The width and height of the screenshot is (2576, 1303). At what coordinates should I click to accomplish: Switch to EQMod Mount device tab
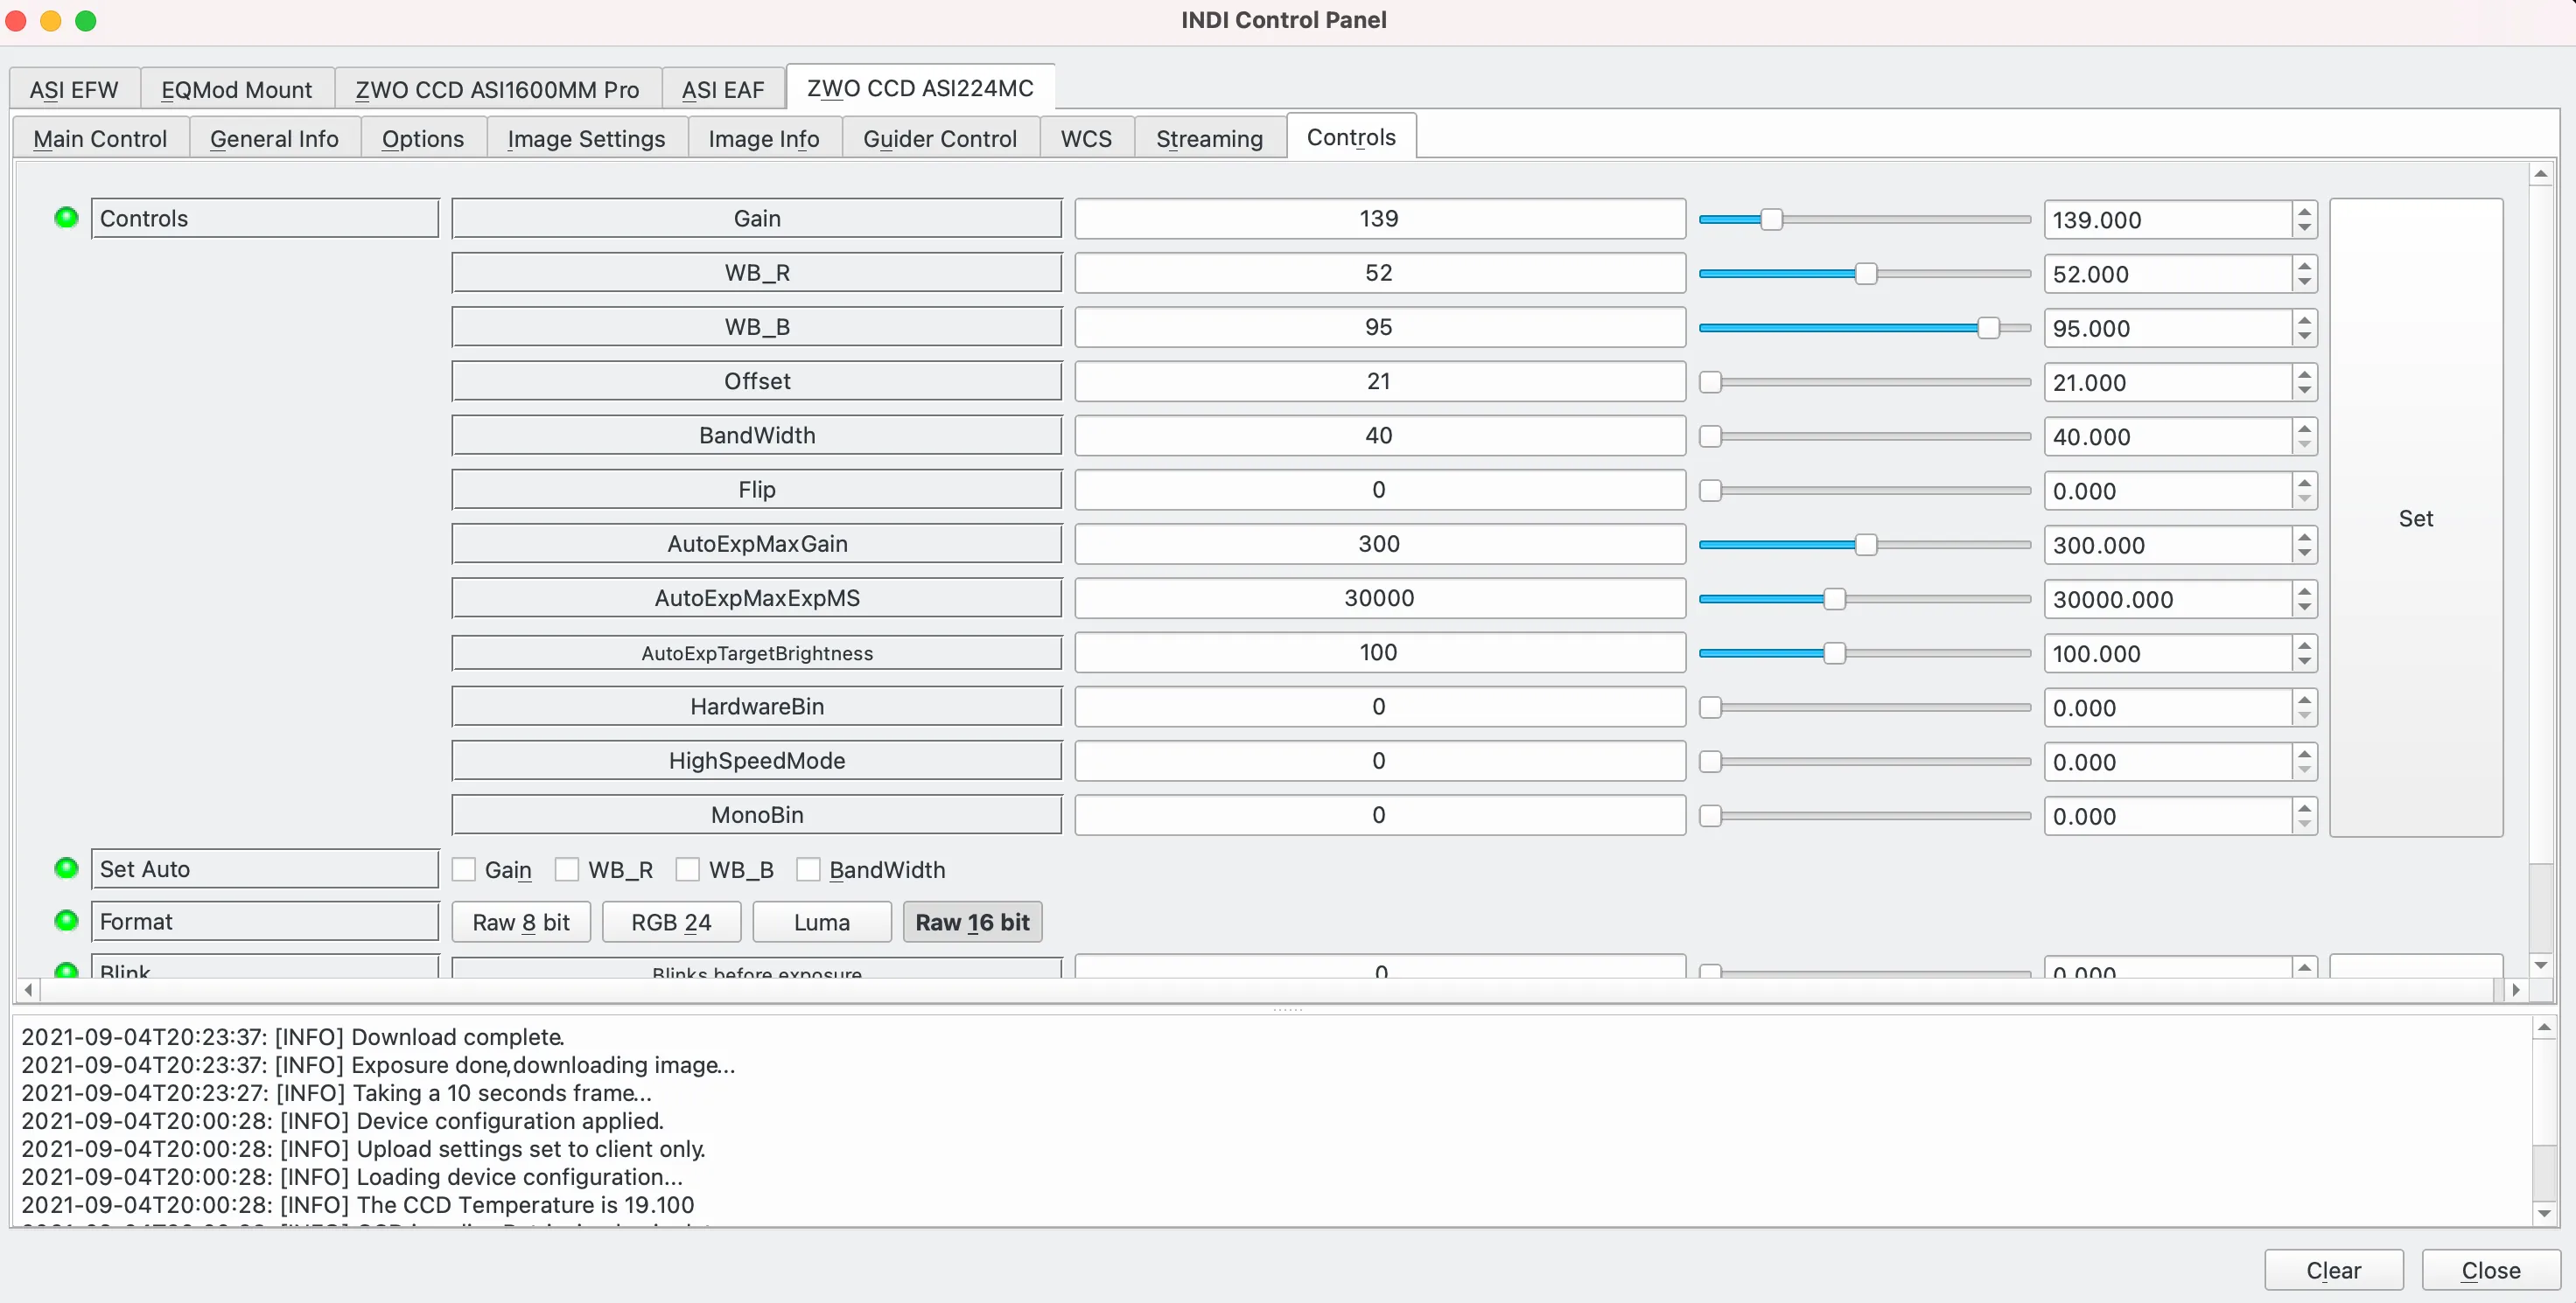[237, 89]
